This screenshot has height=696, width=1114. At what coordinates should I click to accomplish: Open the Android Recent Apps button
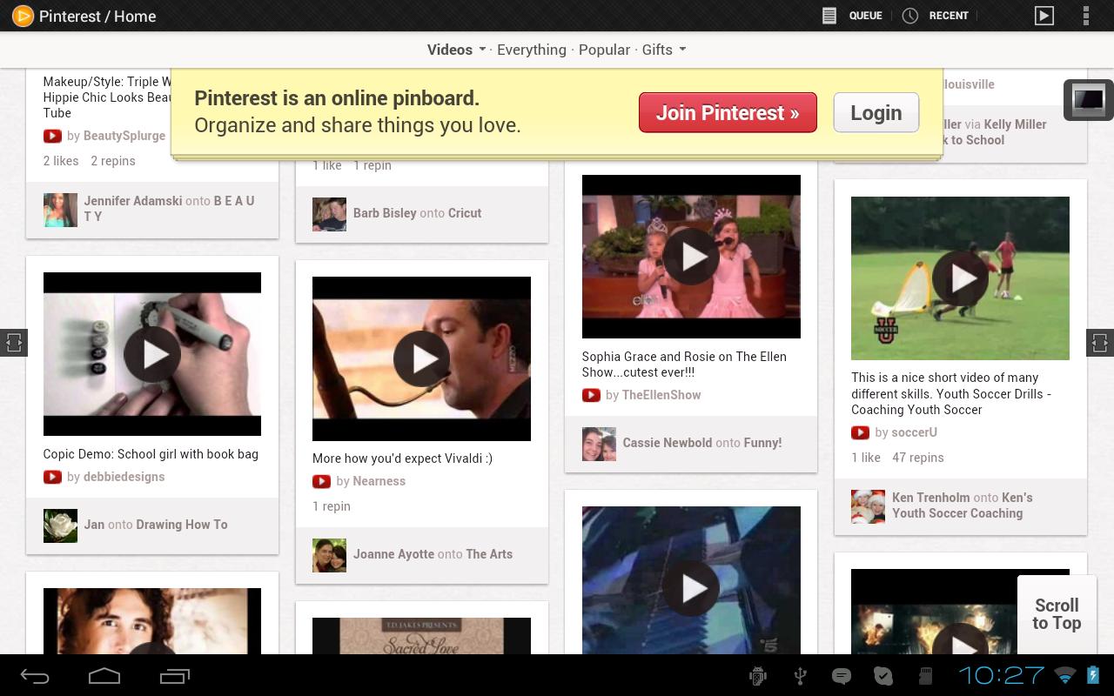point(175,676)
